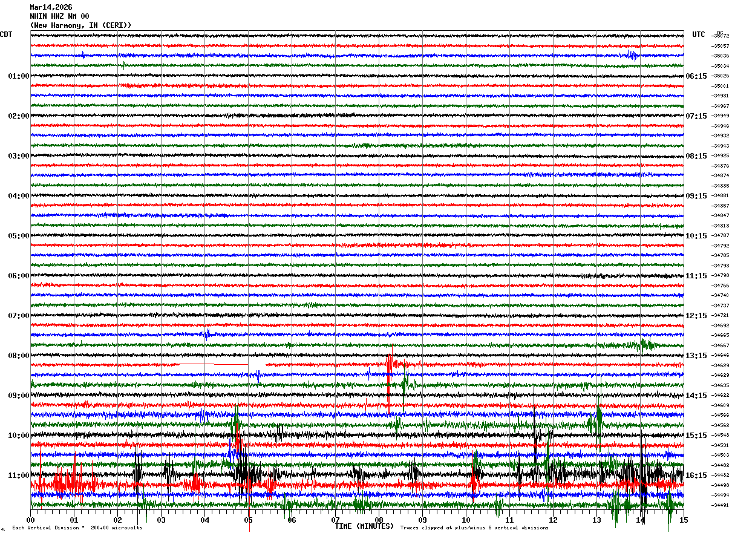Click the DC offset value -34737
The height and width of the screenshot is (536, 732).
(x=721, y=306)
